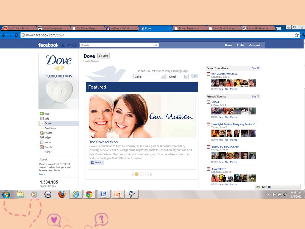The height and width of the screenshot is (229, 305).
Task: Click the Go button
Action: coord(194,76)
